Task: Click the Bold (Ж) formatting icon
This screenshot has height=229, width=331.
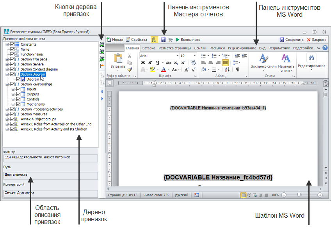Action: click(x=143, y=63)
